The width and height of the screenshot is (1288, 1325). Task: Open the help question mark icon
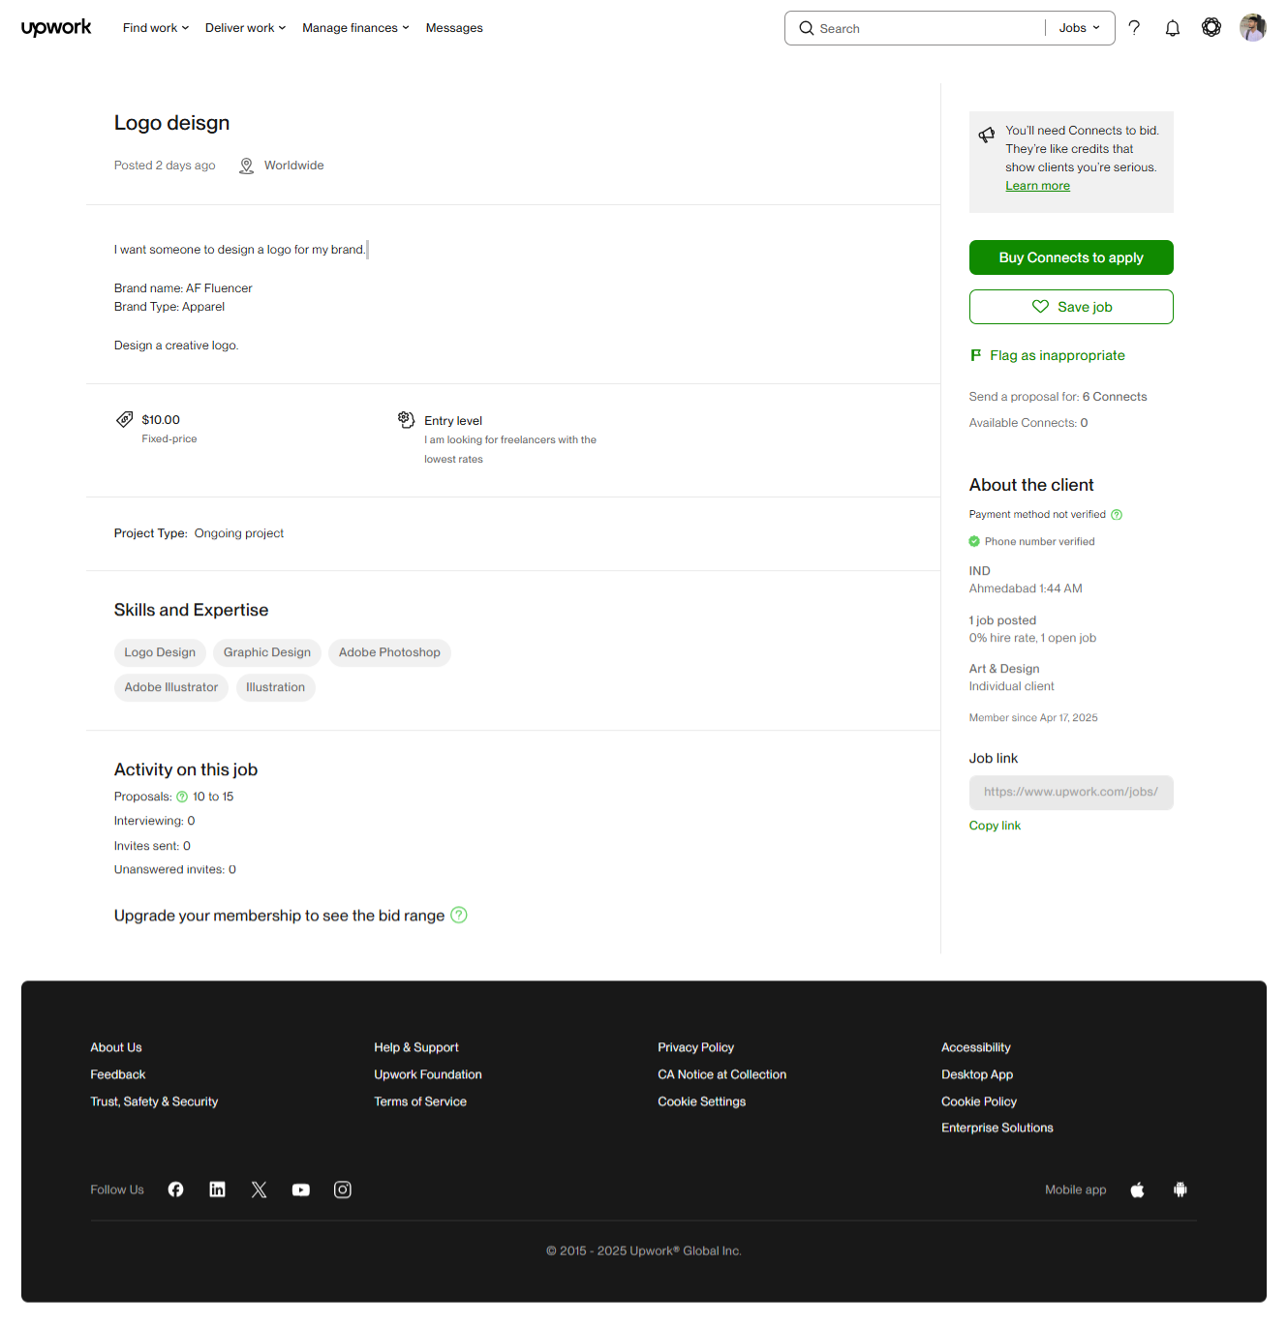click(1134, 28)
